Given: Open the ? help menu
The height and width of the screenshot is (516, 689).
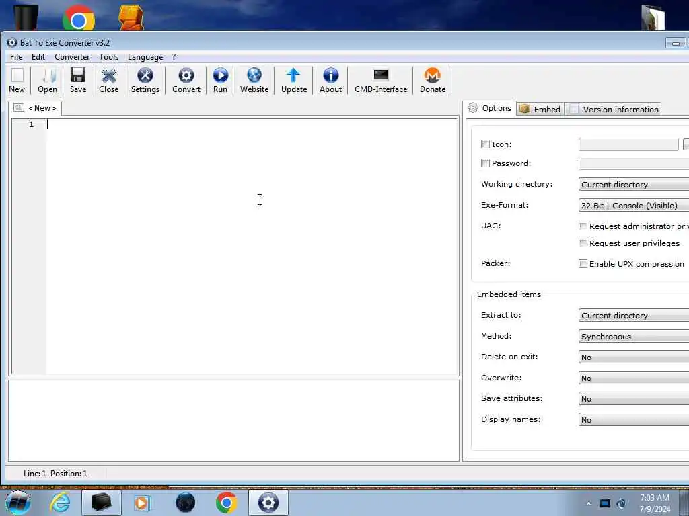Looking at the screenshot, I should 174,57.
